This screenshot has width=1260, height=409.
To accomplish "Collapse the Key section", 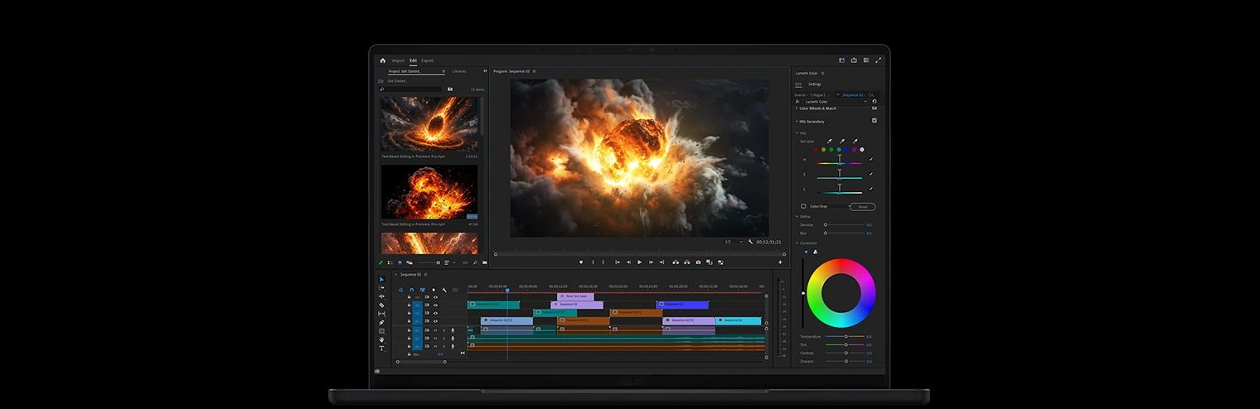I will coord(797,133).
